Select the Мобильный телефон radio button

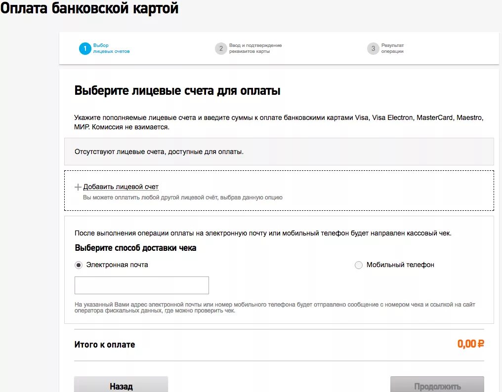(359, 265)
